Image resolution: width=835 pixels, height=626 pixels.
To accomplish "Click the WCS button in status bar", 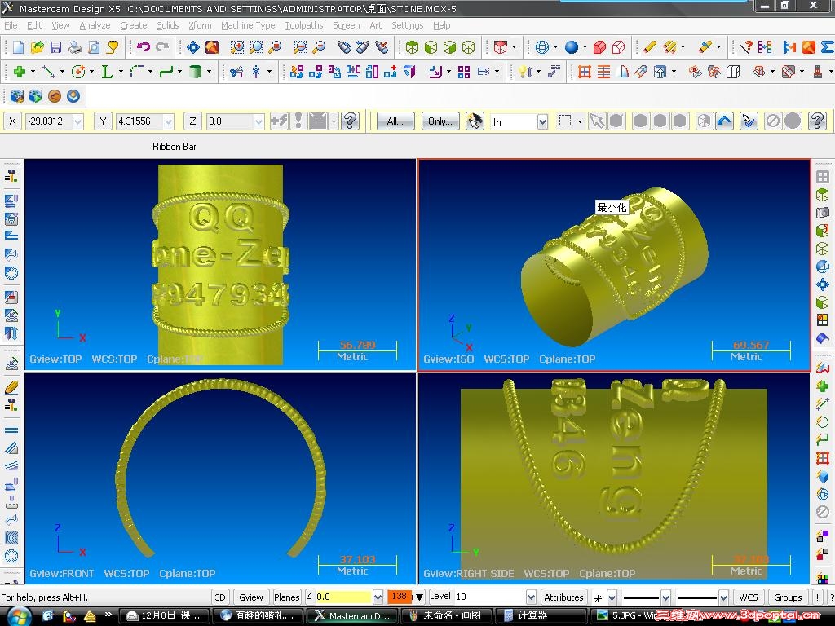I will click(749, 597).
